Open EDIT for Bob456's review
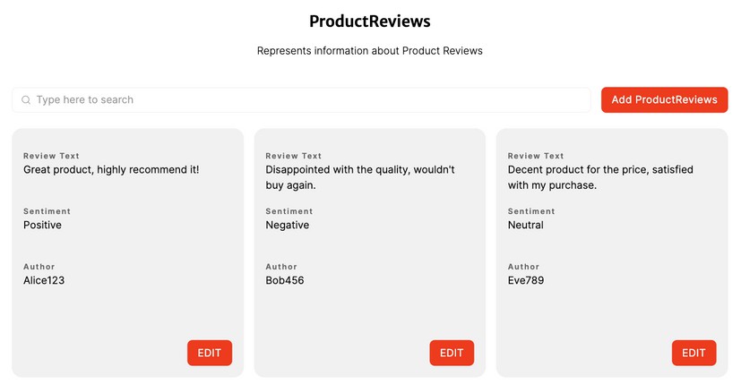The image size is (741, 384). (452, 353)
